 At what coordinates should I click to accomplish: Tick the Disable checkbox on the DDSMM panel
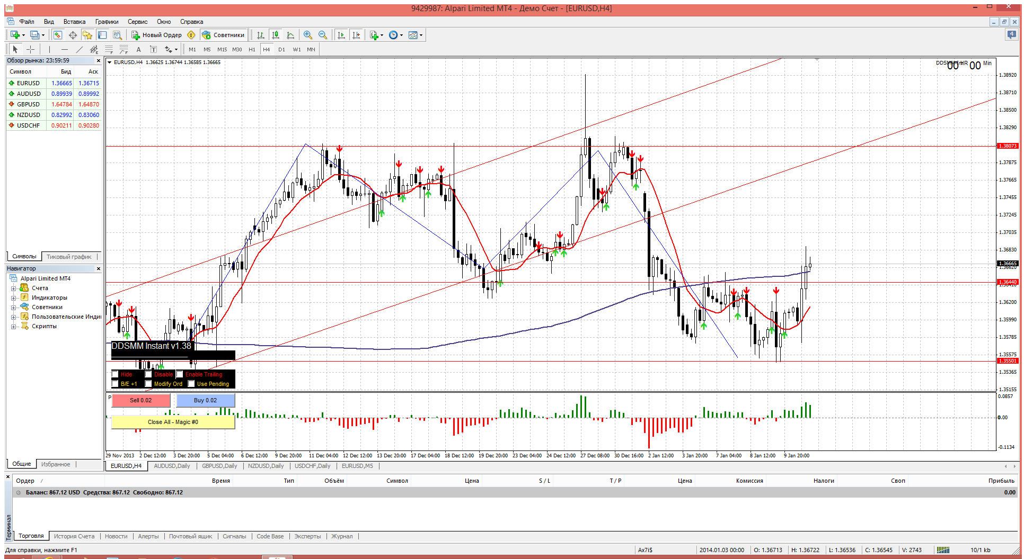coord(148,374)
